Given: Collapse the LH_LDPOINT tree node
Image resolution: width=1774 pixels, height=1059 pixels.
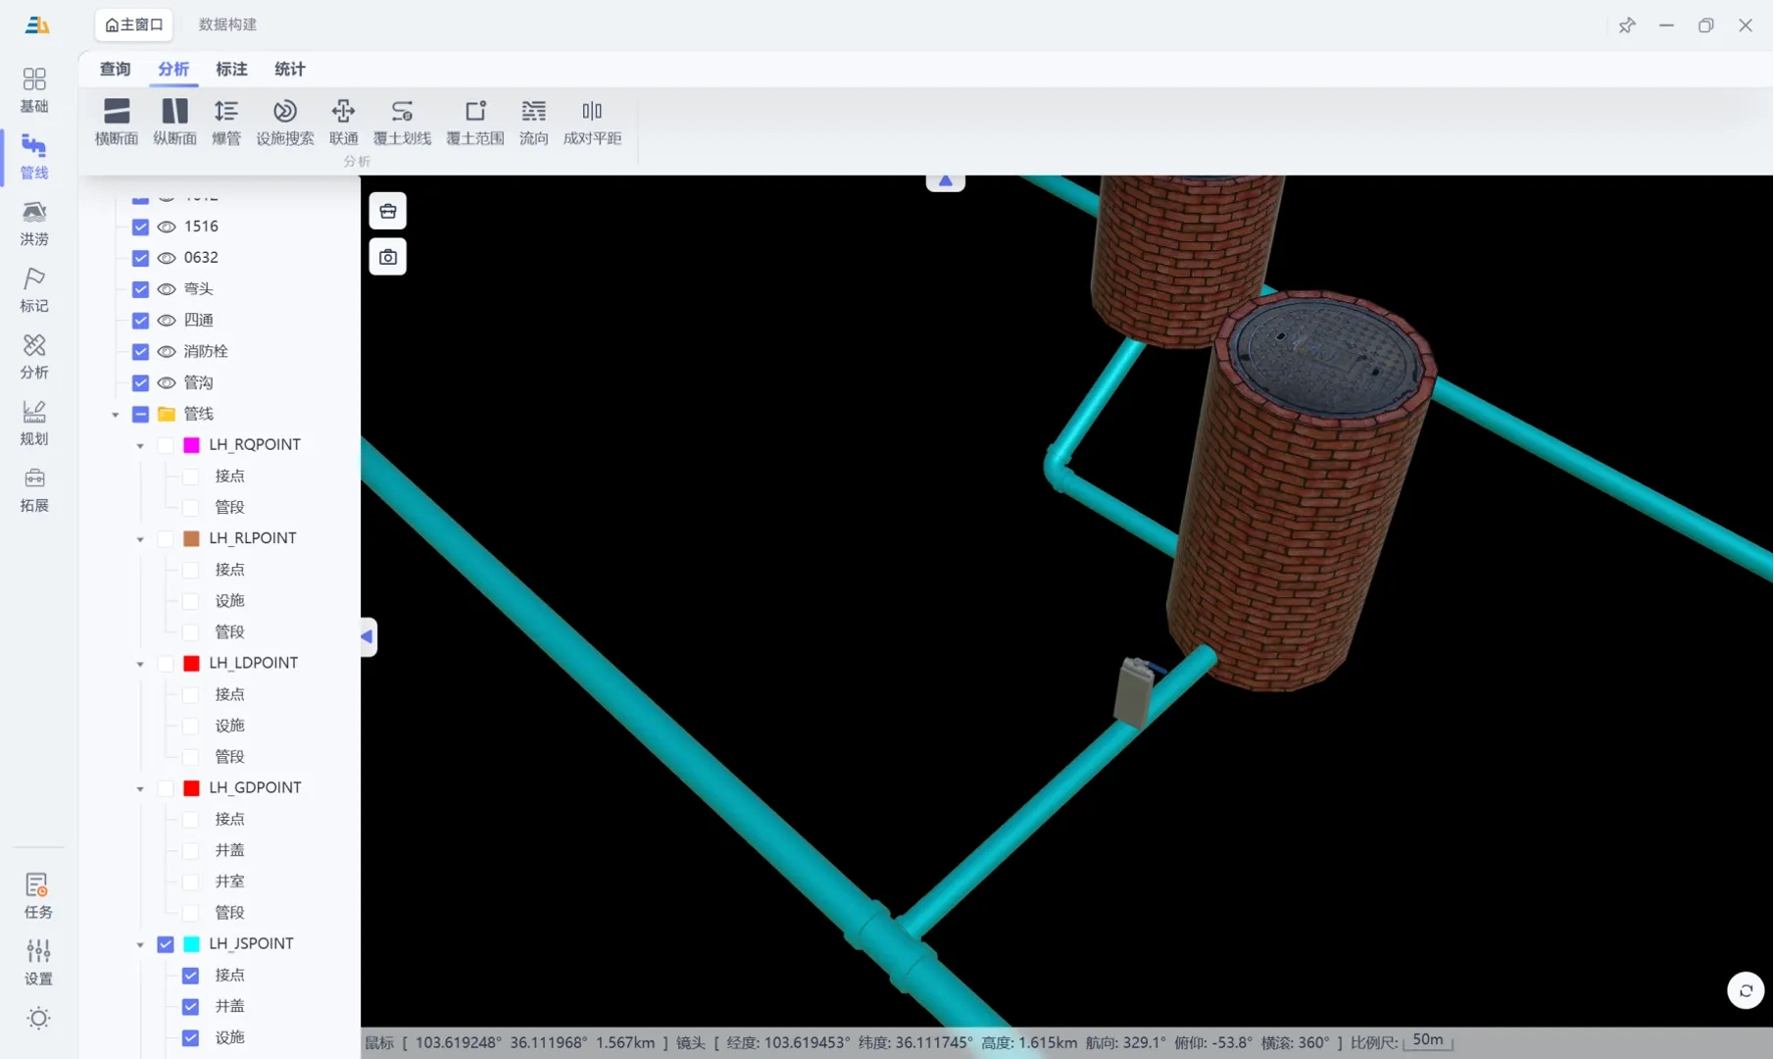Looking at the screenshot, I should point(140,664).
